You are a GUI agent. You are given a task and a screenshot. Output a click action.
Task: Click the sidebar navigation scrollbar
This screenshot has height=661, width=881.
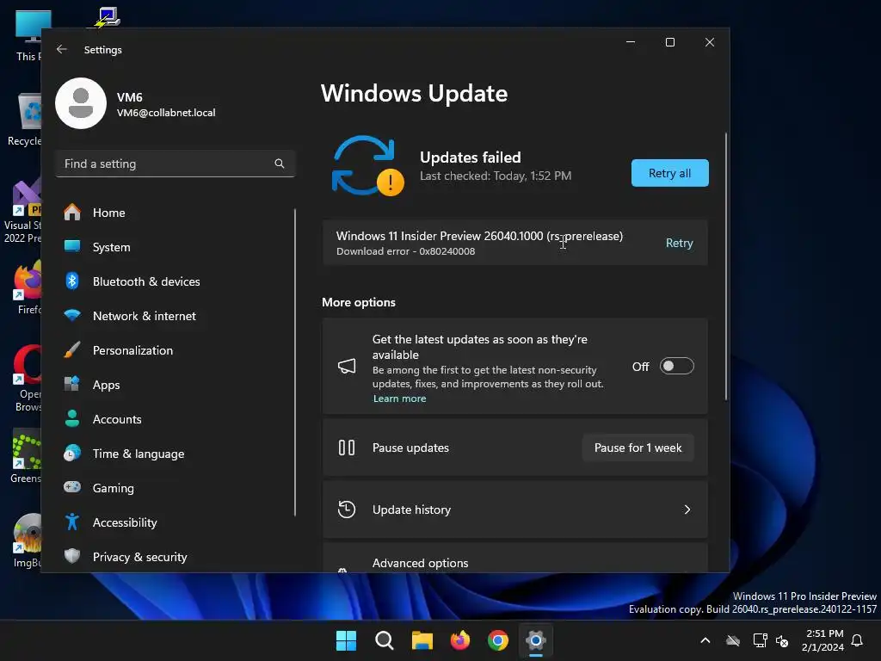pos(295,362)
